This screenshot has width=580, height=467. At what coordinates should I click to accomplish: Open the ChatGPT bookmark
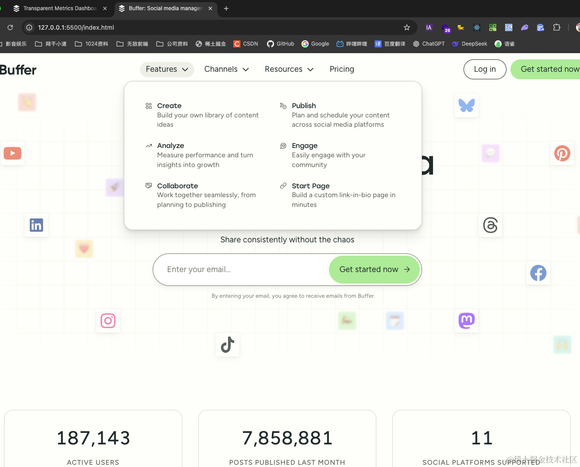coord(429,44)
